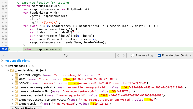Image resolution: width=193 pixels, height=109 pixels.
Task: Click the "// exported locally for testing" comment
Action: [x=43, y=3]
